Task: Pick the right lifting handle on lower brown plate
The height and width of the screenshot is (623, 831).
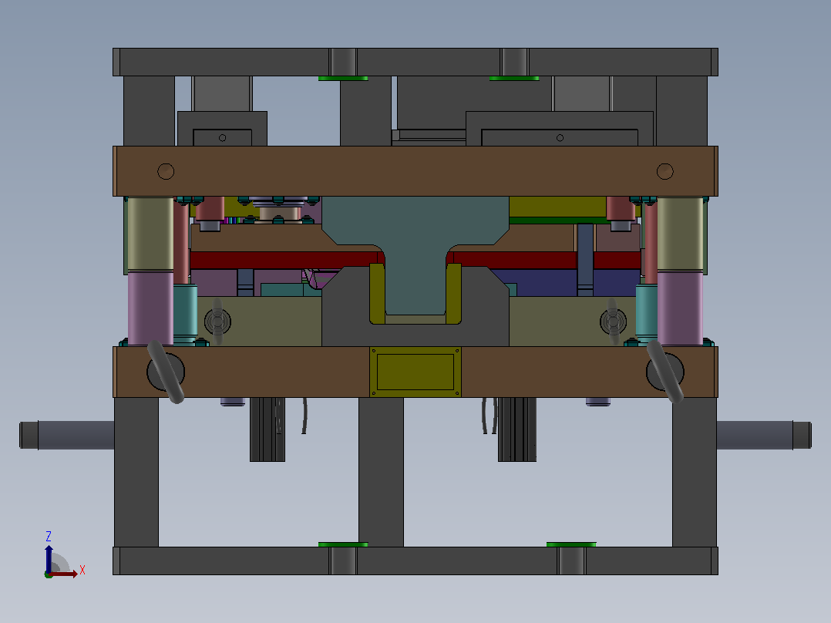Action: 665,372
